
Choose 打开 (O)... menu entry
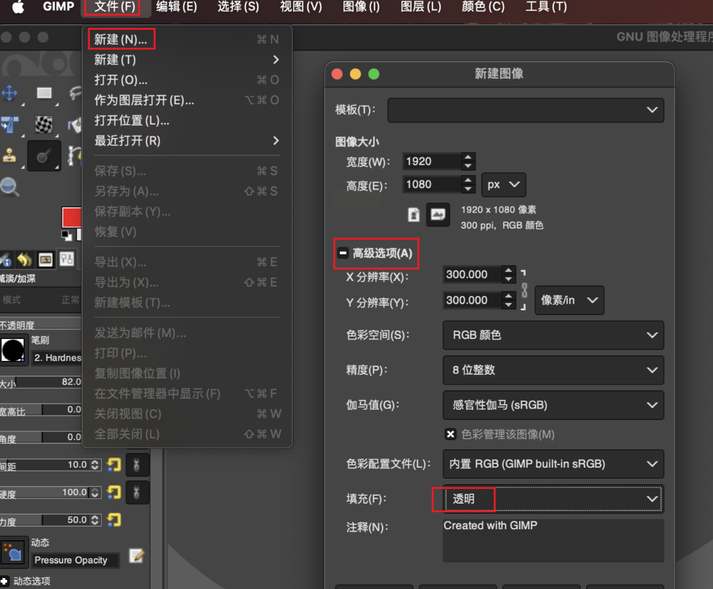coord(187,80)
